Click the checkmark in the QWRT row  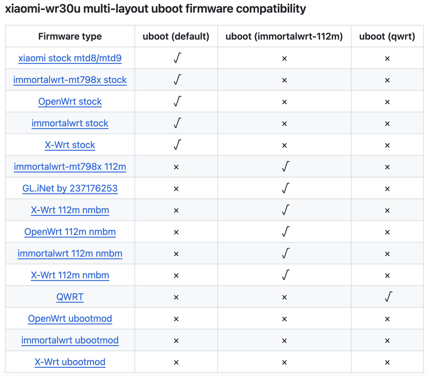[388, 297]
